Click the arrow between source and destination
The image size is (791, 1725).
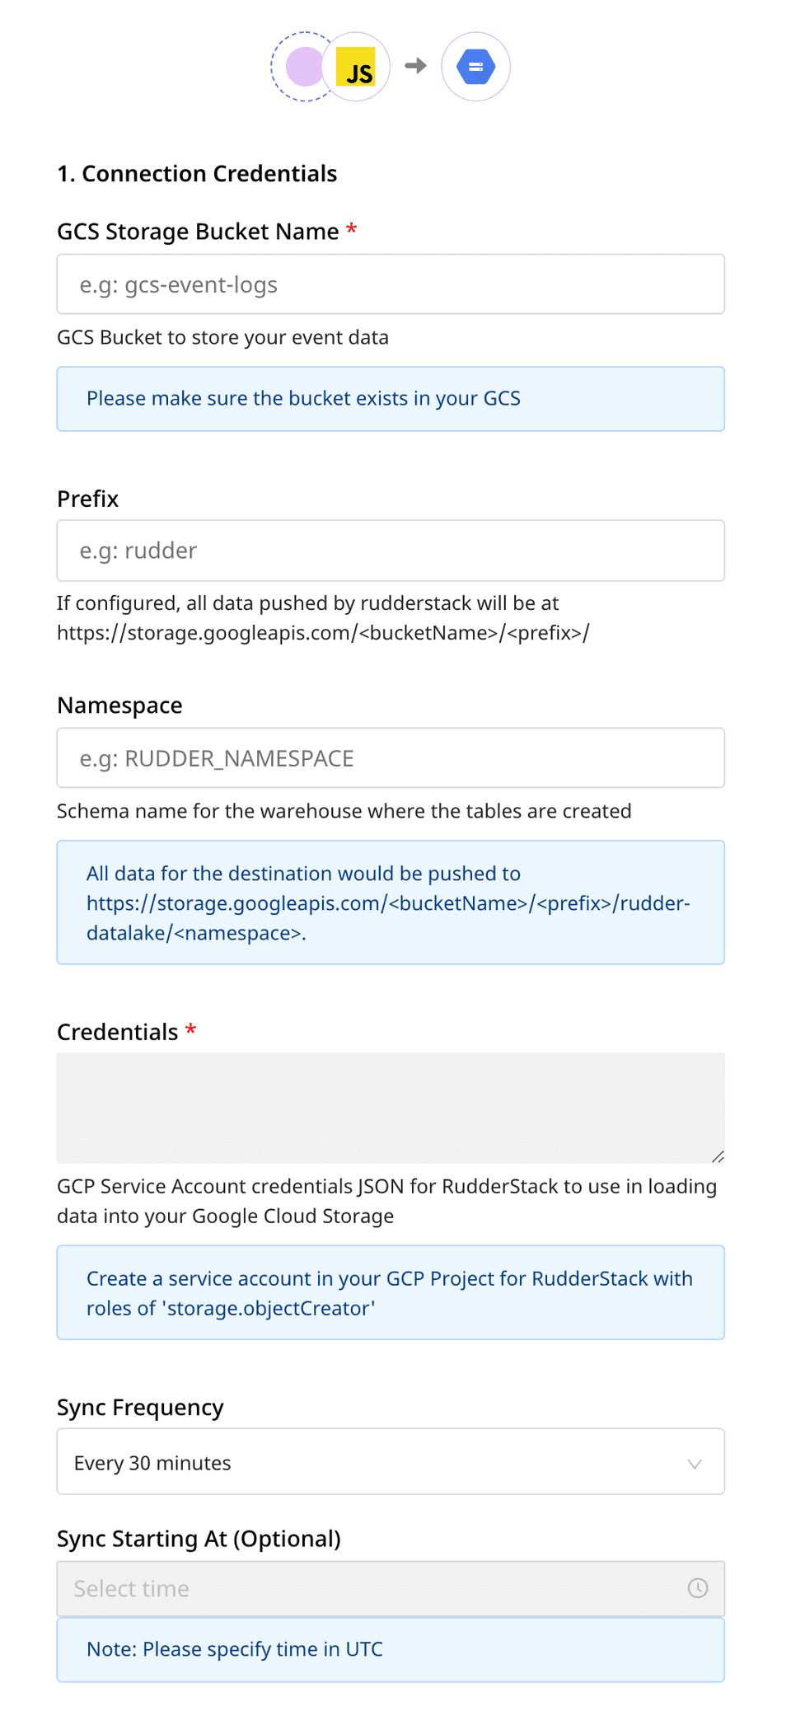click(x=415, y=67)
